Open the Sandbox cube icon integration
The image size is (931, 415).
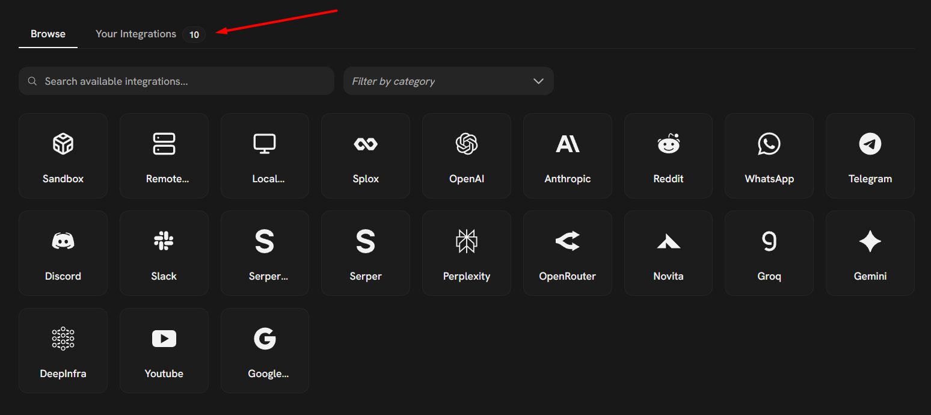(x=63, y=144)
